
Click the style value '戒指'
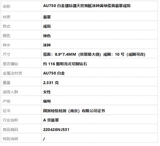point(47,26)
